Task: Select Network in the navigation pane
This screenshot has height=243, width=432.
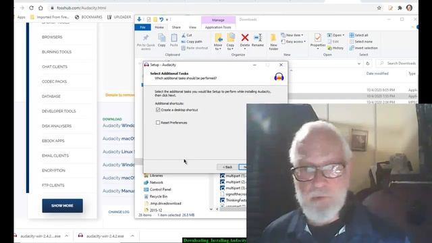Action: (x=156, y=182)
